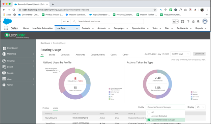
Task: Open a new browser tab with plus icon
Action: (53, 4)
